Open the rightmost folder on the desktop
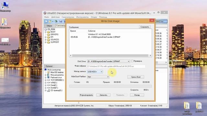Viewport: 207px width, 116px height. coord(199,107)
